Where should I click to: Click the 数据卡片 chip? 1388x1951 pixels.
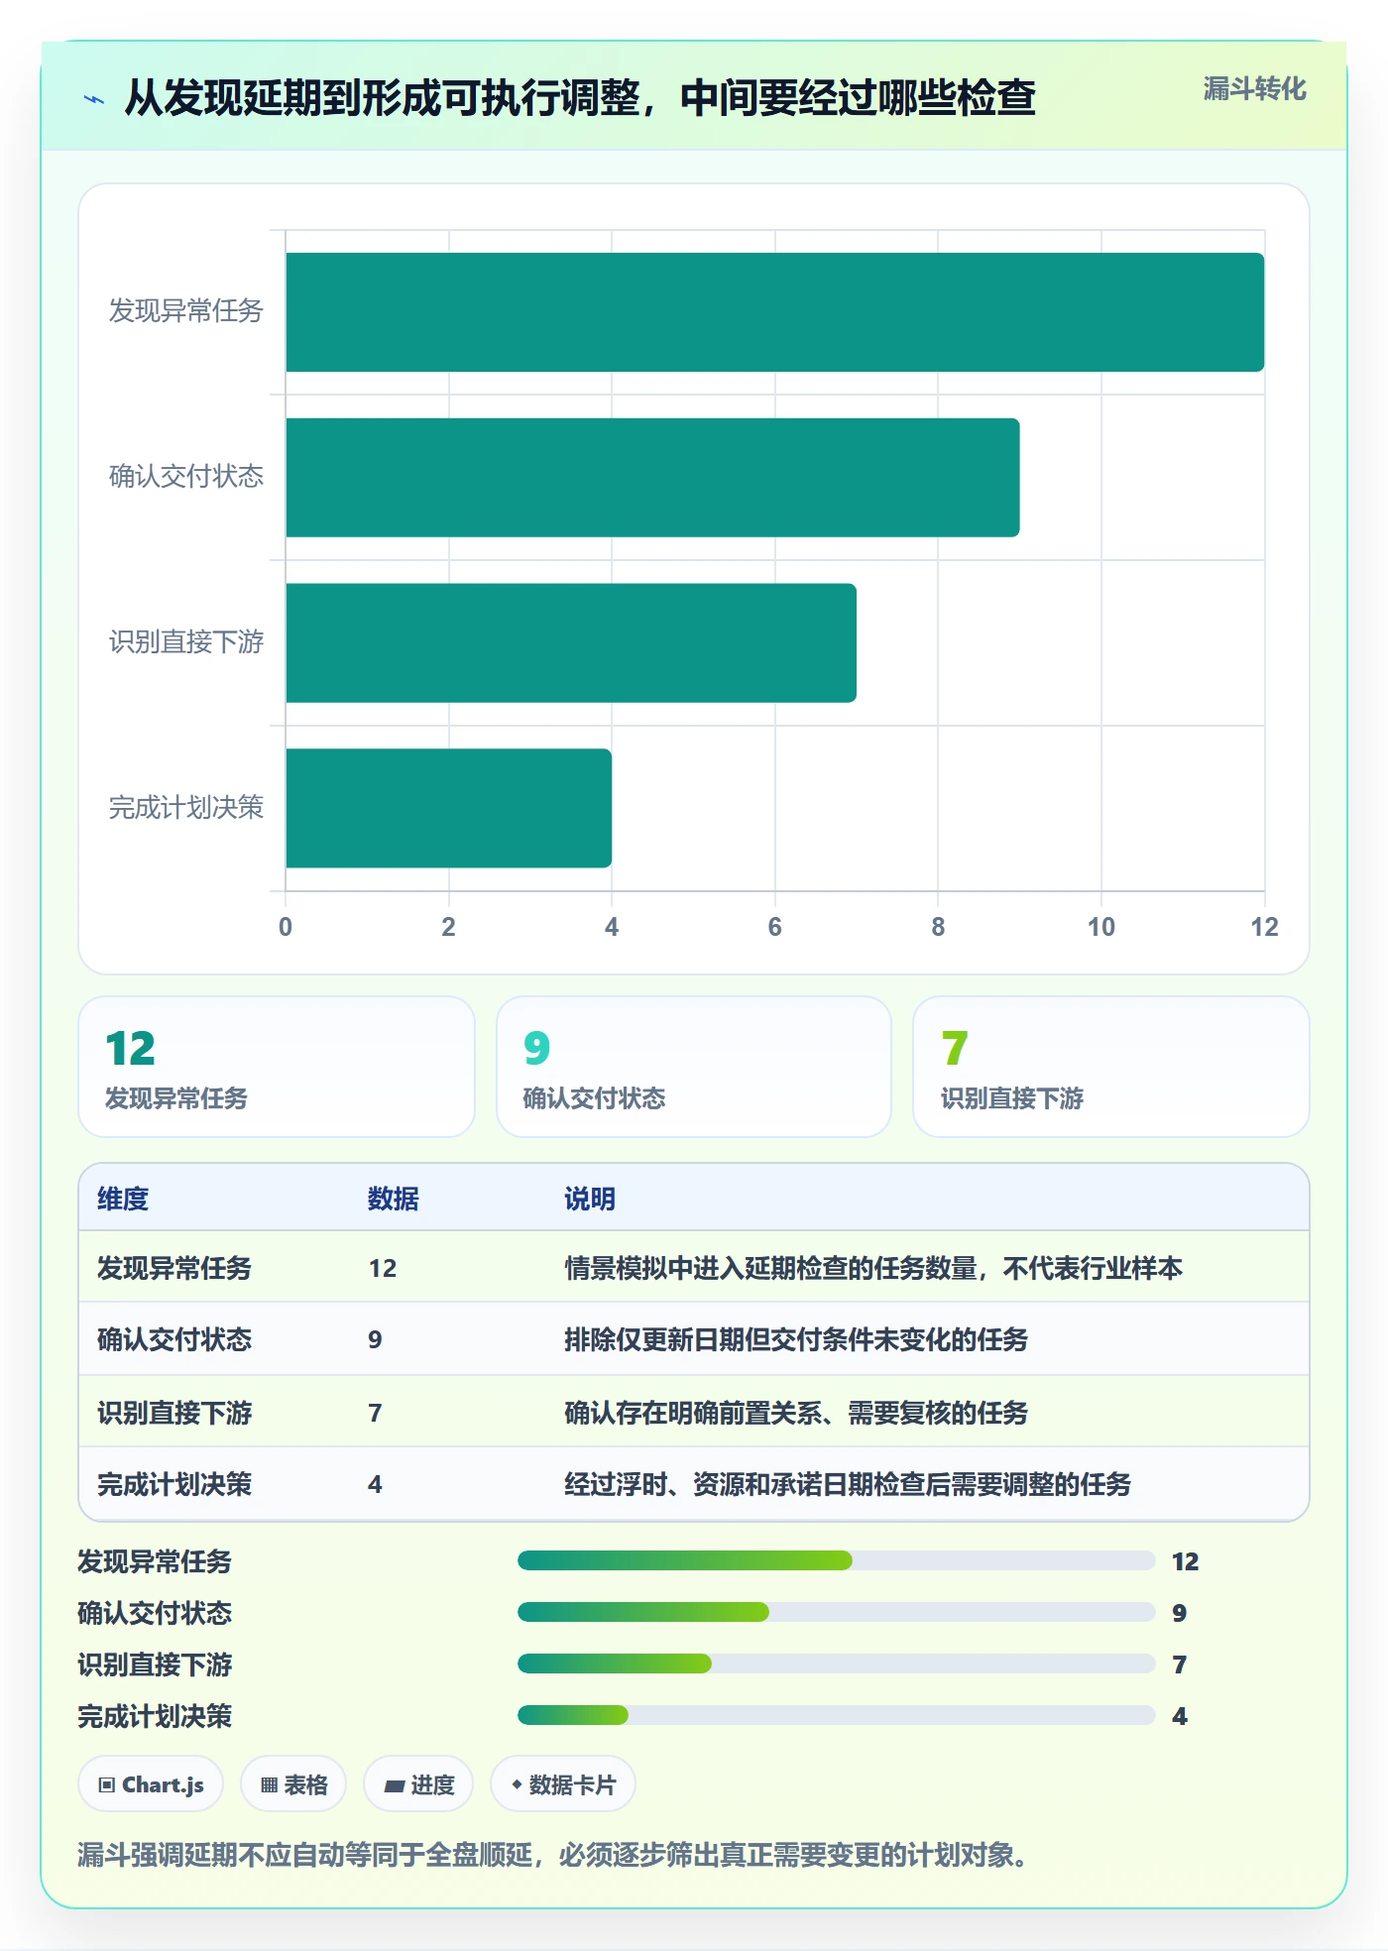click(x=563, y=1784)
